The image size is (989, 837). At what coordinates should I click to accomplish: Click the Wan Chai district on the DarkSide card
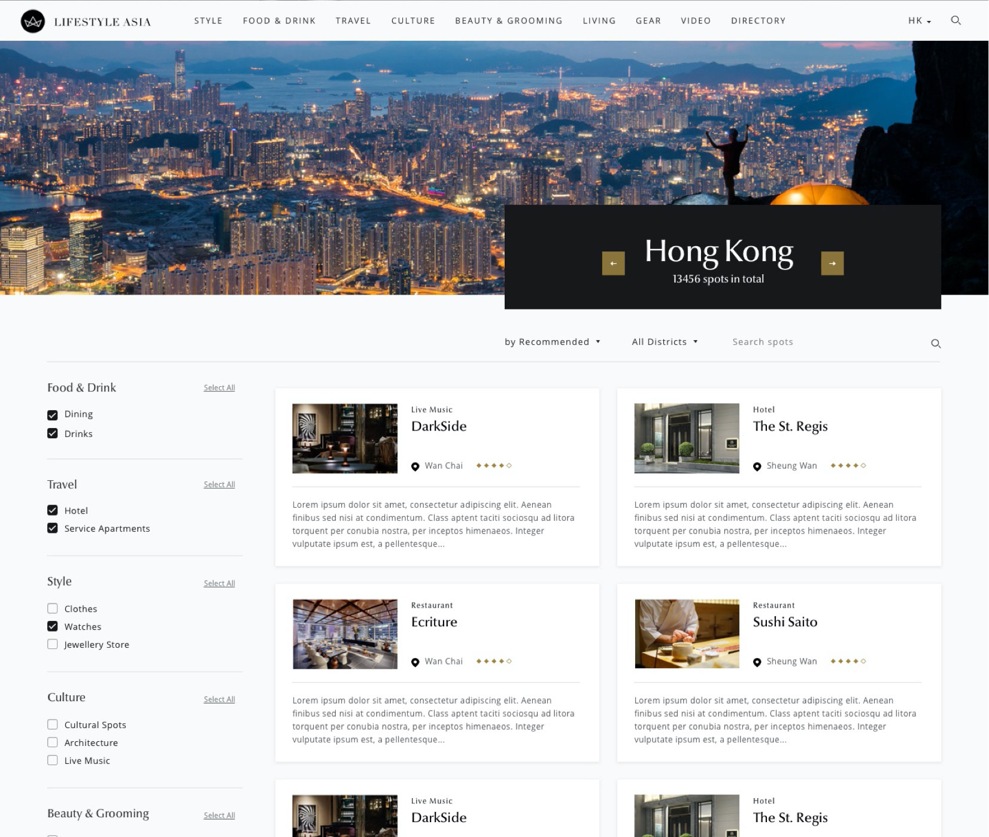[444, 466]
